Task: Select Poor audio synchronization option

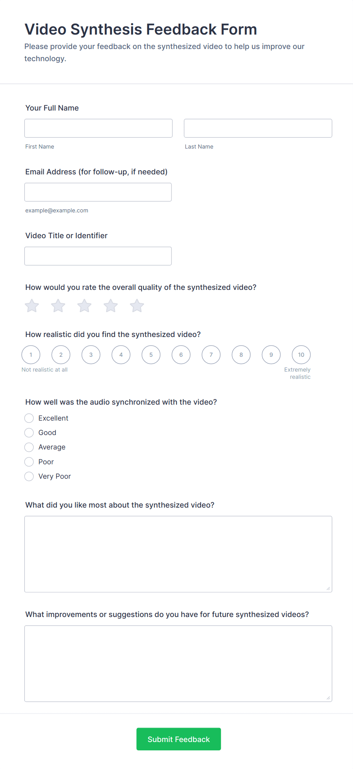Action: (x=29, y=462)
